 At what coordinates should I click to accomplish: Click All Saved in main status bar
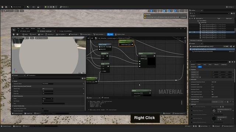(x=216, y=126)
